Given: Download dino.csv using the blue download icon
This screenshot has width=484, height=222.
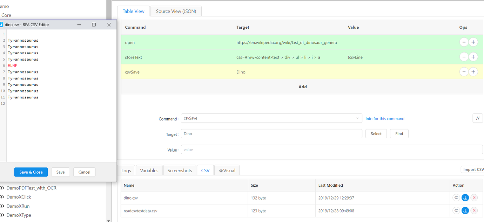Looking at the screenshot, I should tap(465, 197).
